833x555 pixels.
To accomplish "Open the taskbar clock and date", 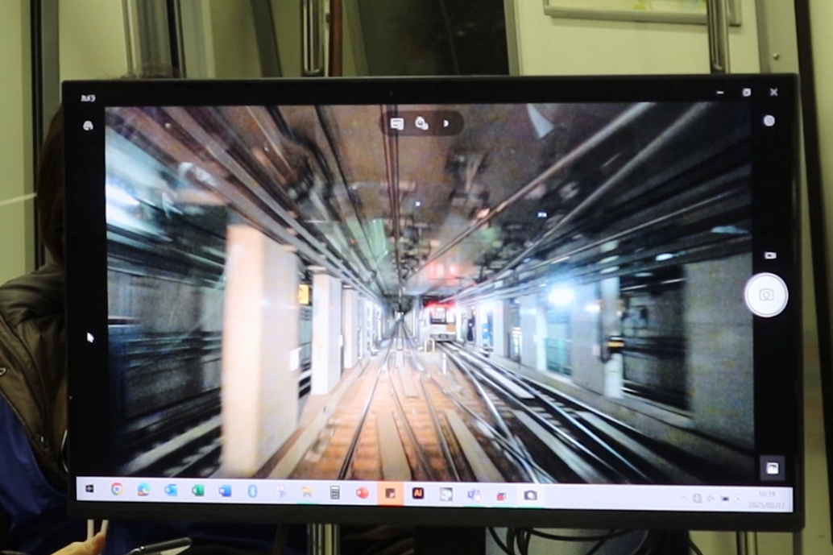I will 762,499.
